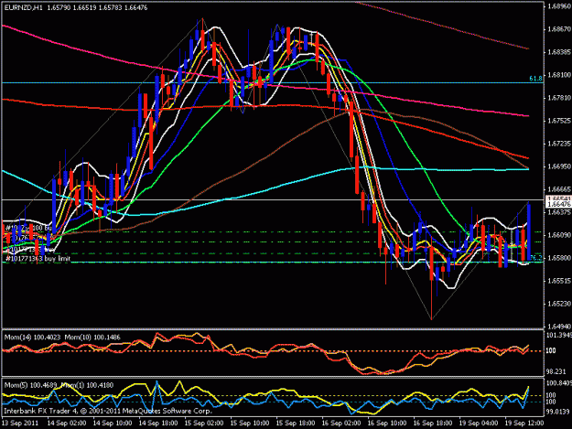Select the 1.68960 price axis label
Viewport: 572px width, 429px height.
coord(559,6)
